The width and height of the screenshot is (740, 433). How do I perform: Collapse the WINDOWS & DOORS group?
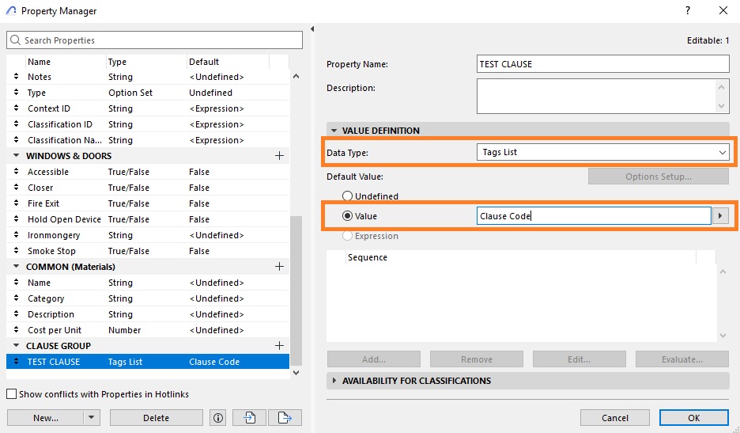(16, 155)
